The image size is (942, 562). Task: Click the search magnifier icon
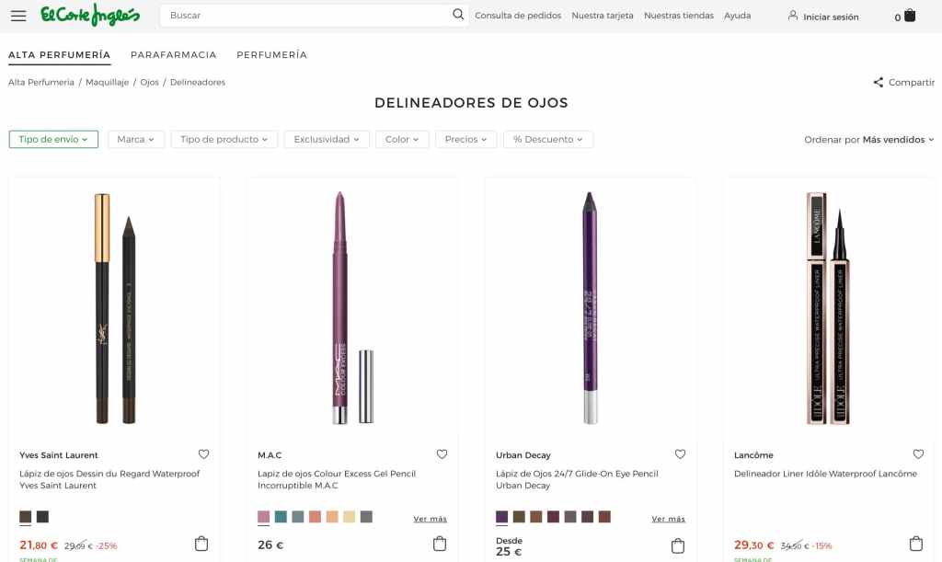(458, 15)
